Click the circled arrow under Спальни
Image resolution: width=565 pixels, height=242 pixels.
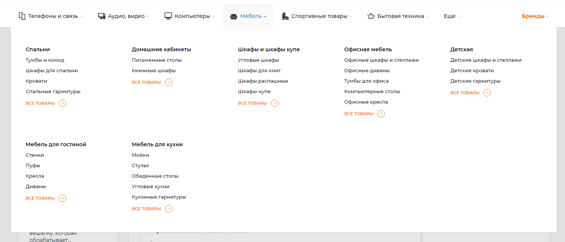(x=62, y=103)
